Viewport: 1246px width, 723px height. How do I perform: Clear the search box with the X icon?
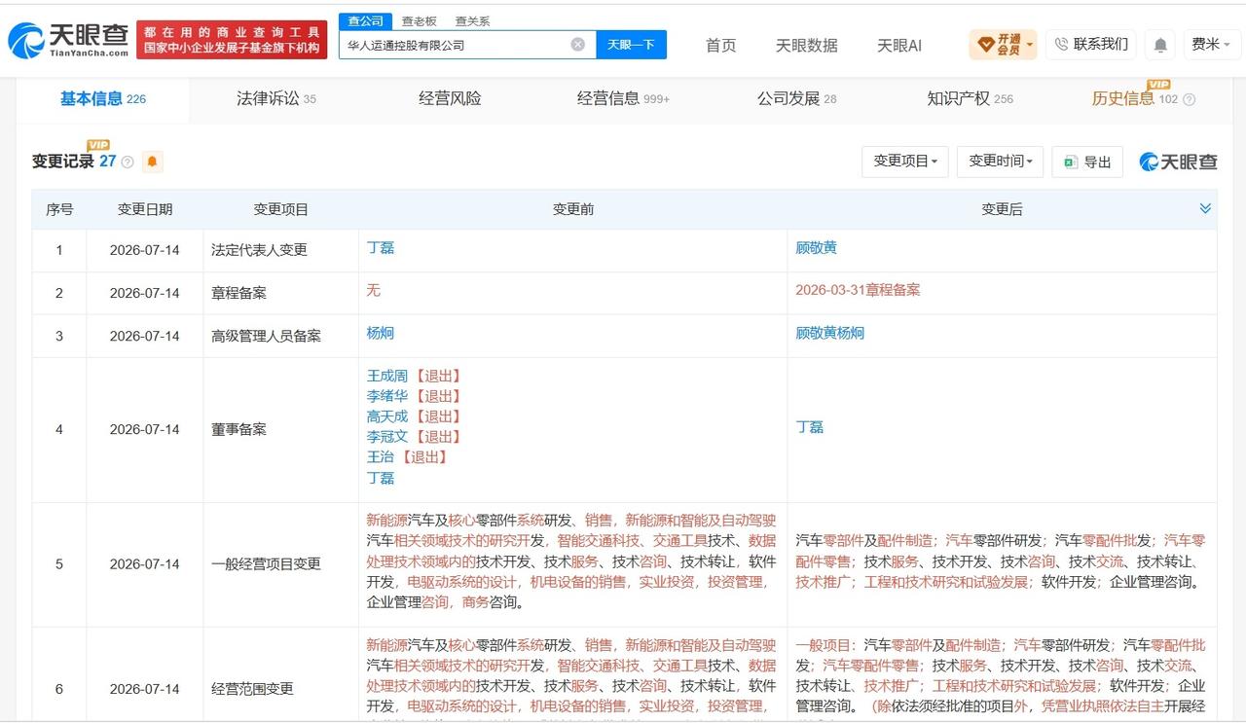tap(577, 45)
